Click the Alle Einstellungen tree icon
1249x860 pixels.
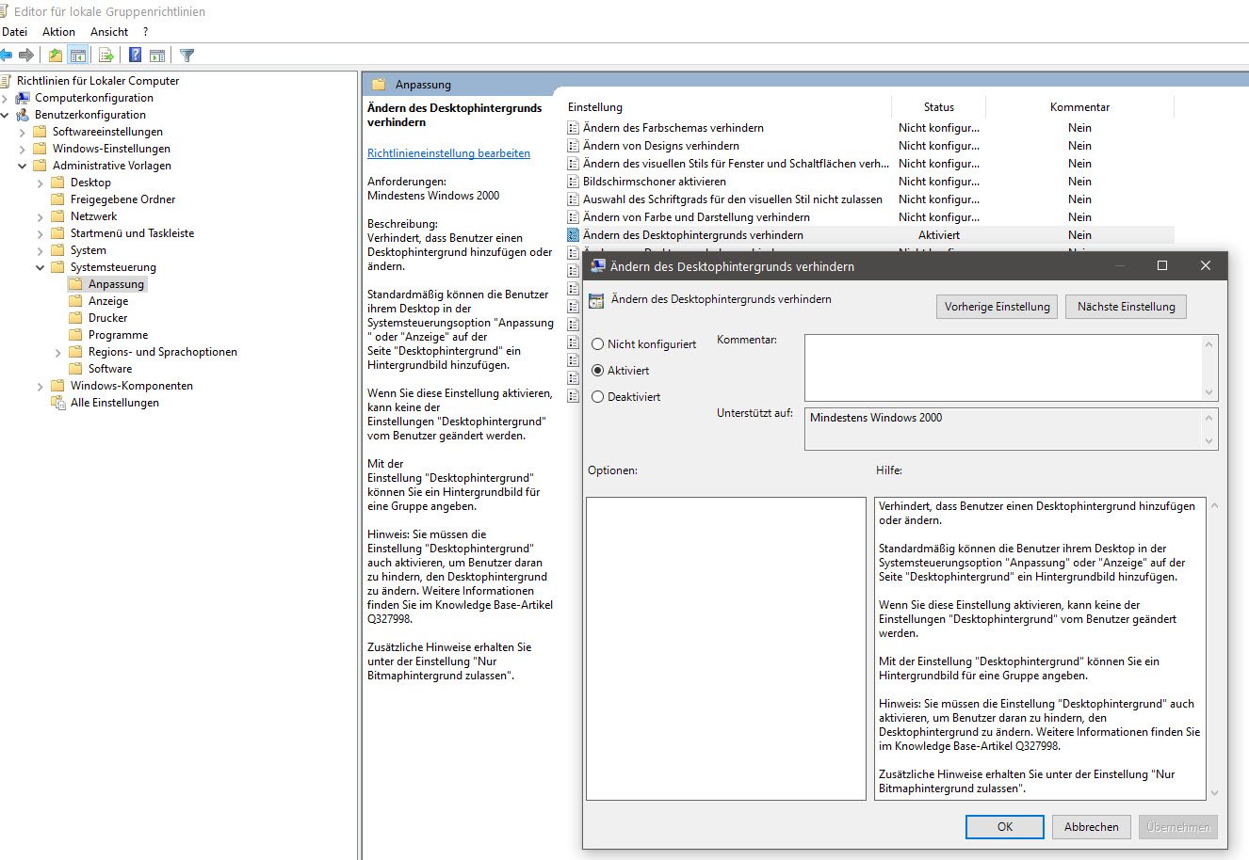click(58, 403)
